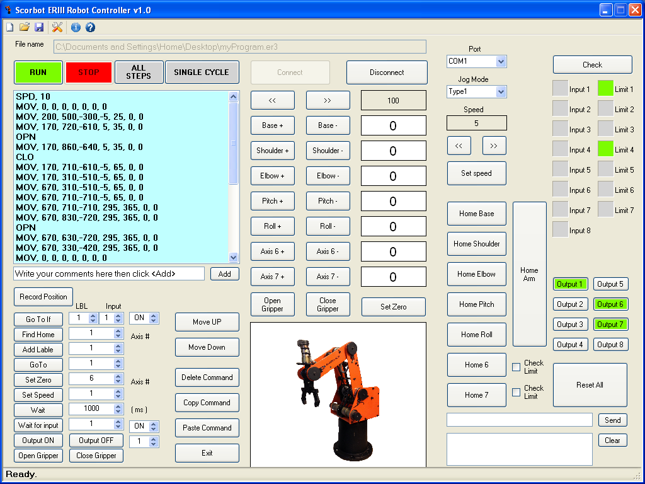Click the New file toolbar icon
Viewport: 645px width, 484px height.
tap(9, 27)
